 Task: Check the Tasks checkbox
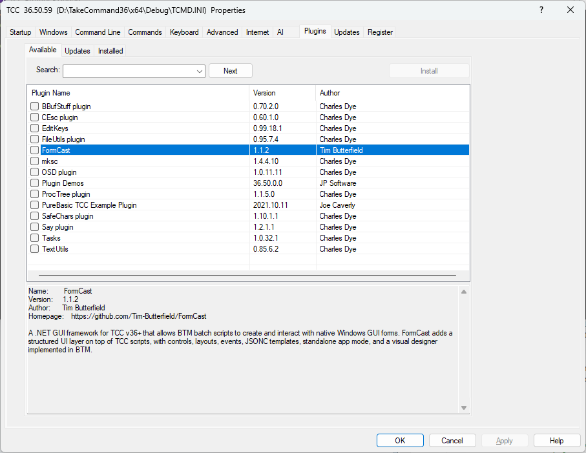[x=34, y=238]
